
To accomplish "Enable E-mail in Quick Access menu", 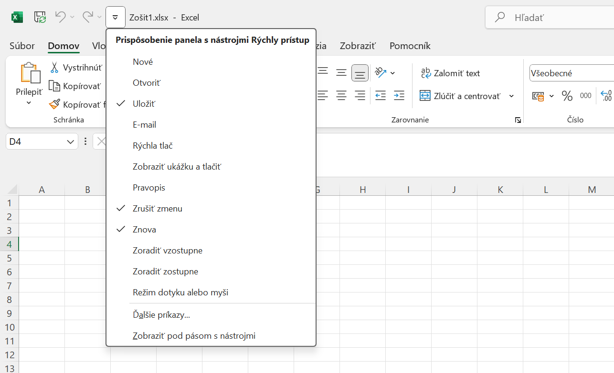I will tap(211, 125).
